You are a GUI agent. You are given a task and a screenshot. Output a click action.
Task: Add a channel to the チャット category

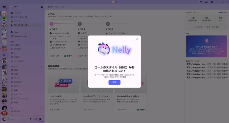point(42,67)
